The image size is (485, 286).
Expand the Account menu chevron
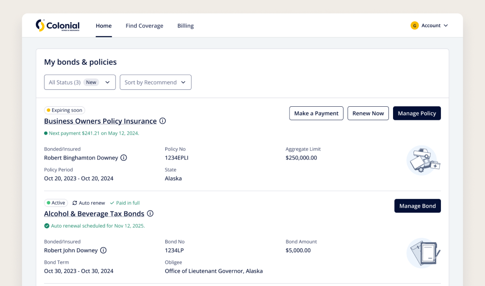[445, 26]
